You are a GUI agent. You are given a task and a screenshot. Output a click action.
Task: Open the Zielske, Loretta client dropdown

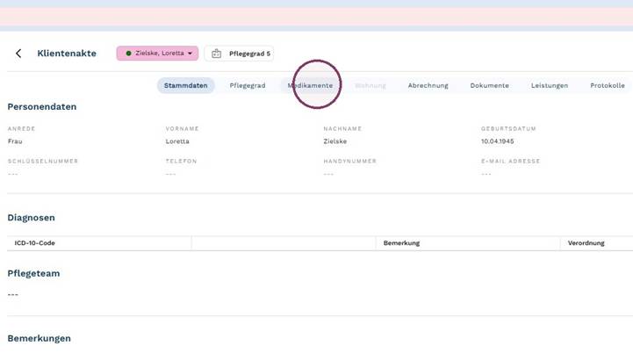click(157, 54)
